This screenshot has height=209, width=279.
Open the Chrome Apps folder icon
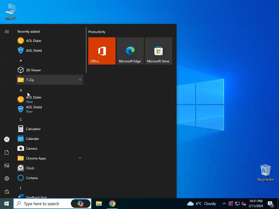(21, 158)
